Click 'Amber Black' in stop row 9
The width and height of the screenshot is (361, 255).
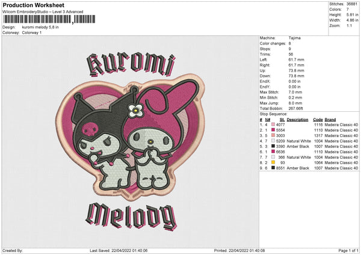coord(298,168)
